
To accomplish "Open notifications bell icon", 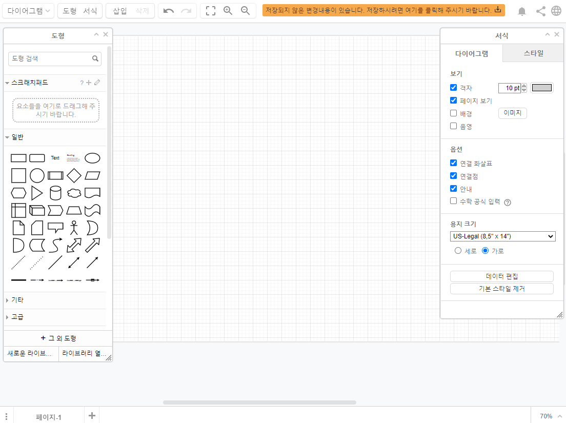I will [521, 12].
